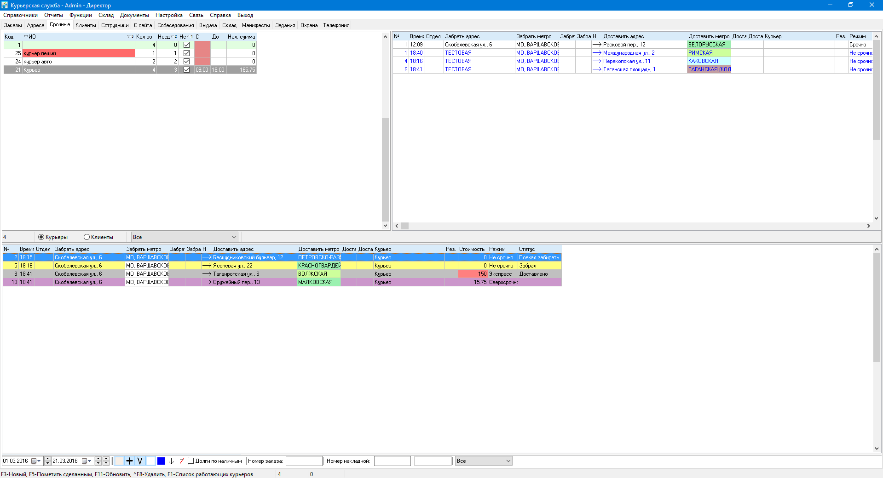Viewport: 883px width, 478px height.
Task: Select the Клиенты radio button
Action: pyautogui.click(x=87, y=237)
